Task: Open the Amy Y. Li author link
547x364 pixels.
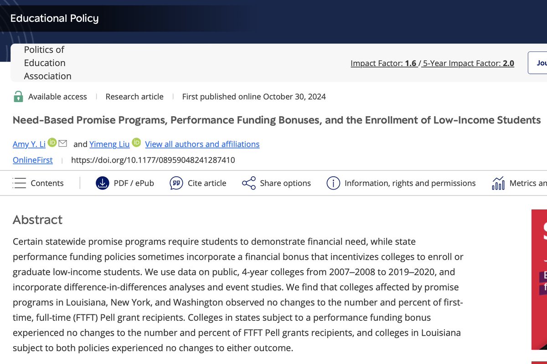Action: (29, 144)
